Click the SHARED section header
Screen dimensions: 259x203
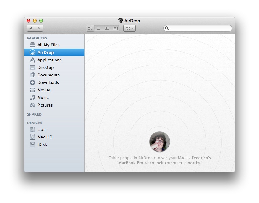[34, 114]
